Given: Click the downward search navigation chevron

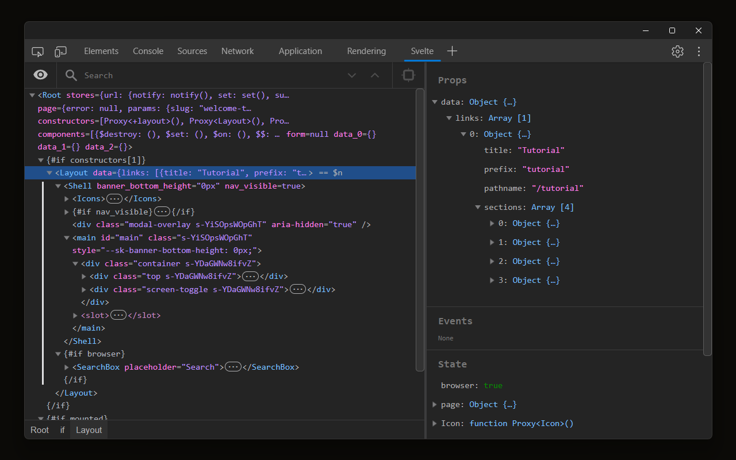Looking at the screenshot, I should pos(352,75).
